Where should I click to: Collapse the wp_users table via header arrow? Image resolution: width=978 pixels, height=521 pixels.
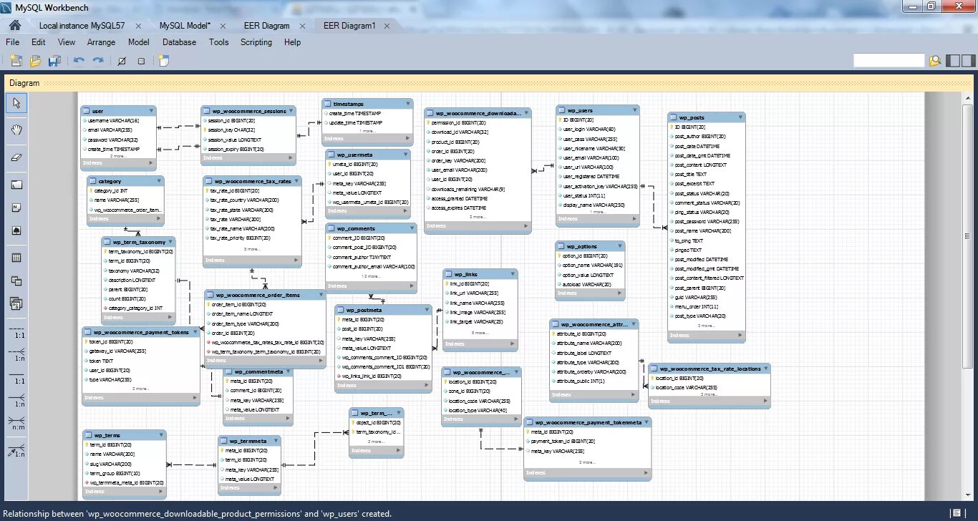(634, 110)
